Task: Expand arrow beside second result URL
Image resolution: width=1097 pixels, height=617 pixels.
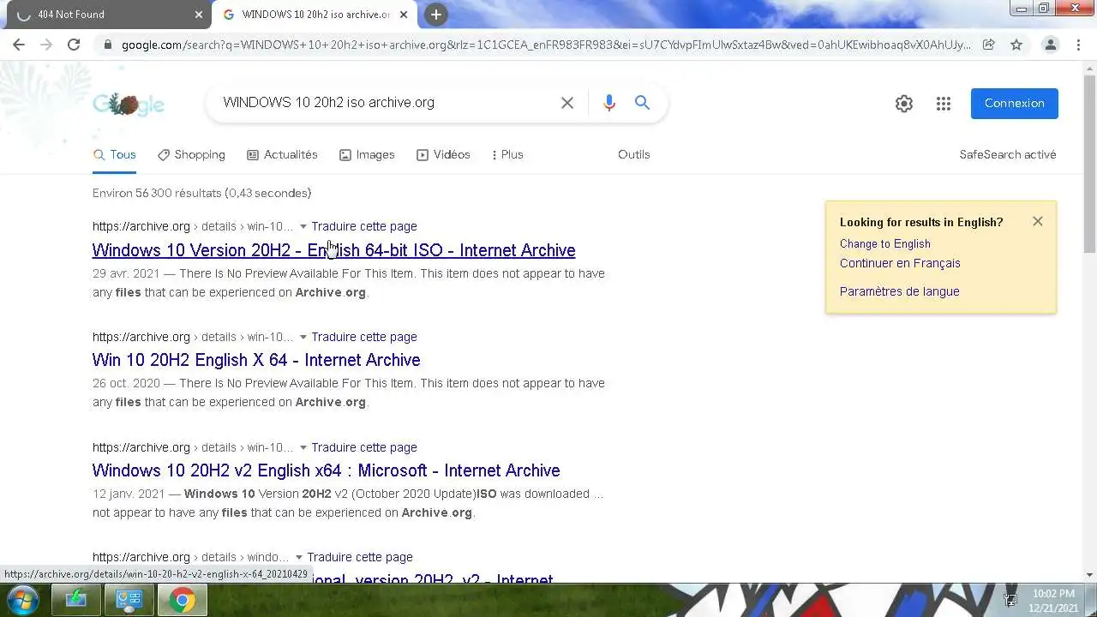Action: click(303, 338)
